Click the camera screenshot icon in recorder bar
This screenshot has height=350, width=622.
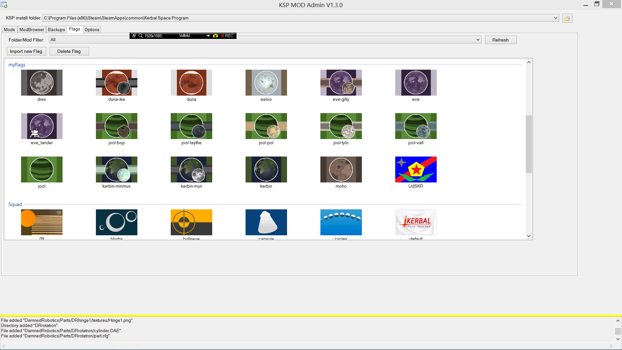coord(215,36)
